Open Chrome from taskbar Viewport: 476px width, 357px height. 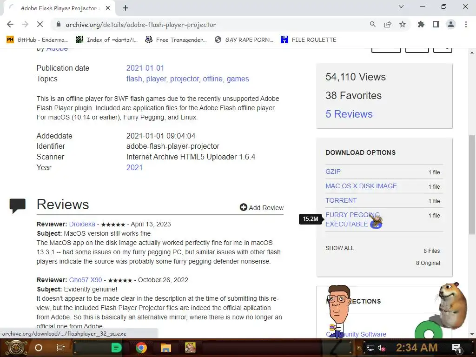coord(141,348)
